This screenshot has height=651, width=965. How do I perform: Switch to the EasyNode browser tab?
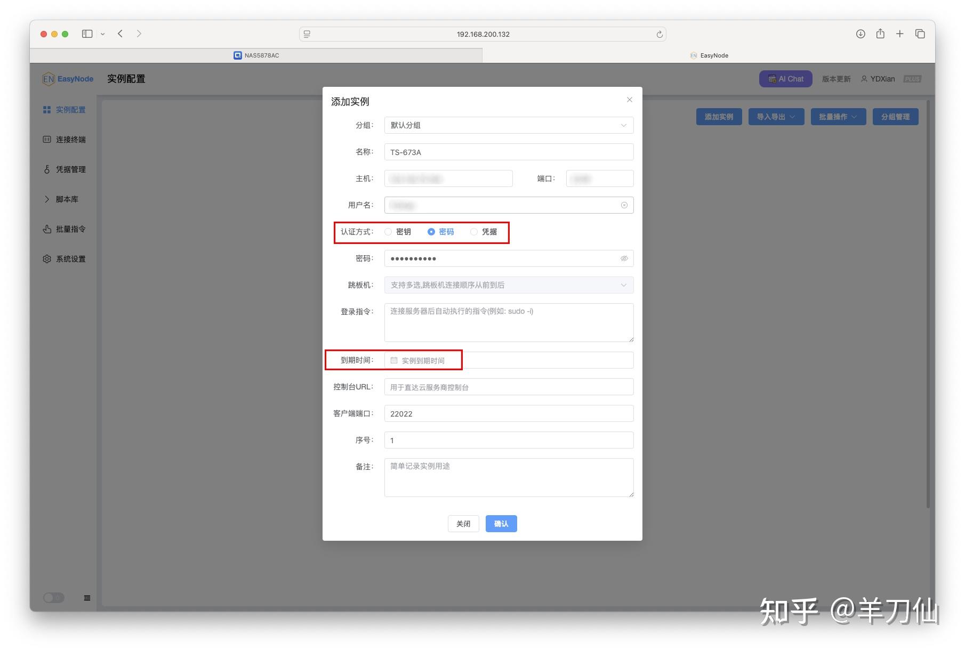(x=709, y=55)
